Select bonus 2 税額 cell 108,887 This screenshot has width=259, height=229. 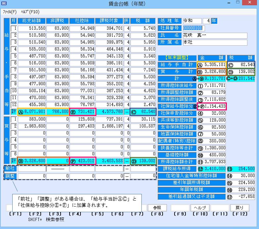pos(143,126)
